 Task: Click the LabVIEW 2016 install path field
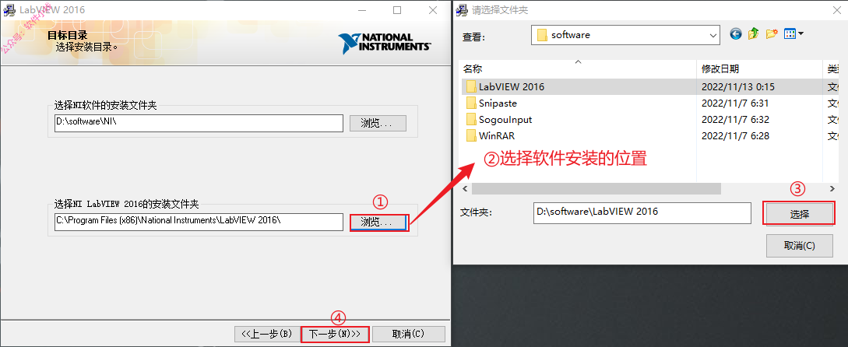(199, 222)
